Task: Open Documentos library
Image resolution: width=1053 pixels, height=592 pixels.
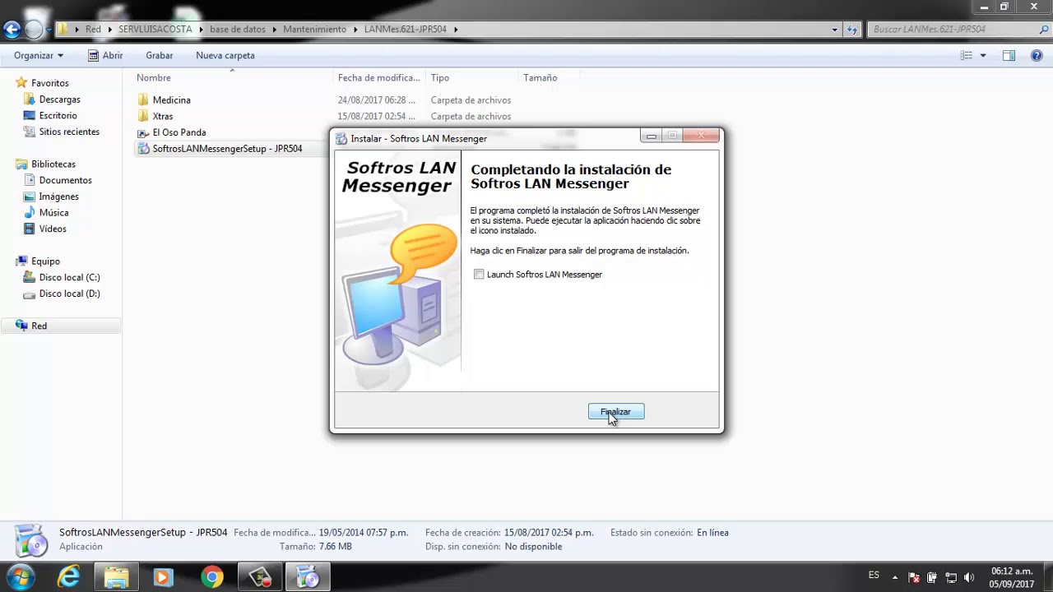Action: (65, 180)
